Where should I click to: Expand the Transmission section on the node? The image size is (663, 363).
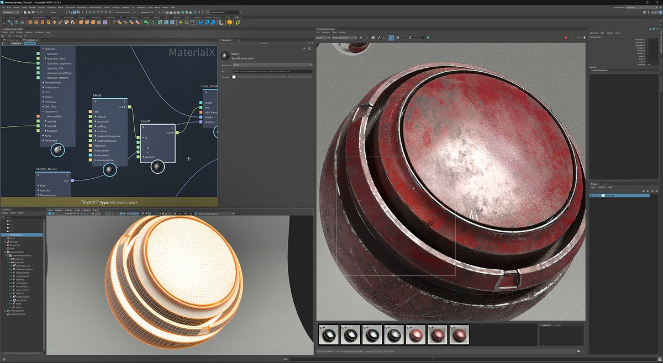(x=43, y=83)
